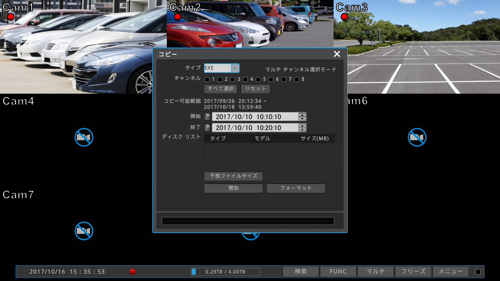This screenshot has width=500, height=281.
Task: Click the copy progress bar in the dialog
Action: point(248,221)
